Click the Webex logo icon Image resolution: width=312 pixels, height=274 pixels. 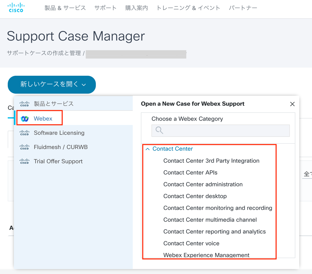pos(25,119)
